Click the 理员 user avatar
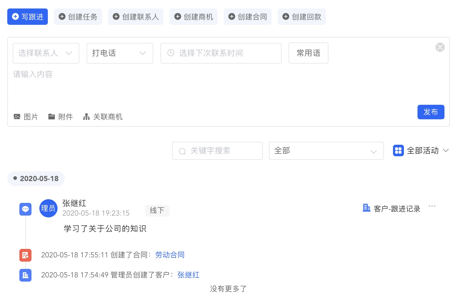 coord(48,208)
